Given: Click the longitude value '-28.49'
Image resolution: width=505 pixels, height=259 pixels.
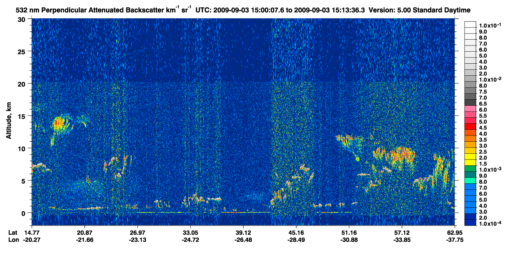Looking at the screenshot, I should (x=296, y=240).
